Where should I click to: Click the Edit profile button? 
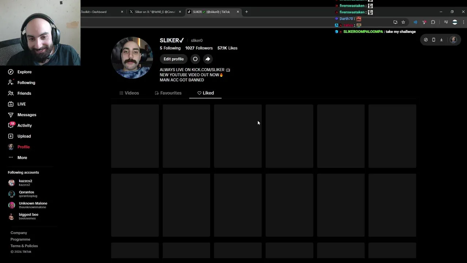[174, 59]
